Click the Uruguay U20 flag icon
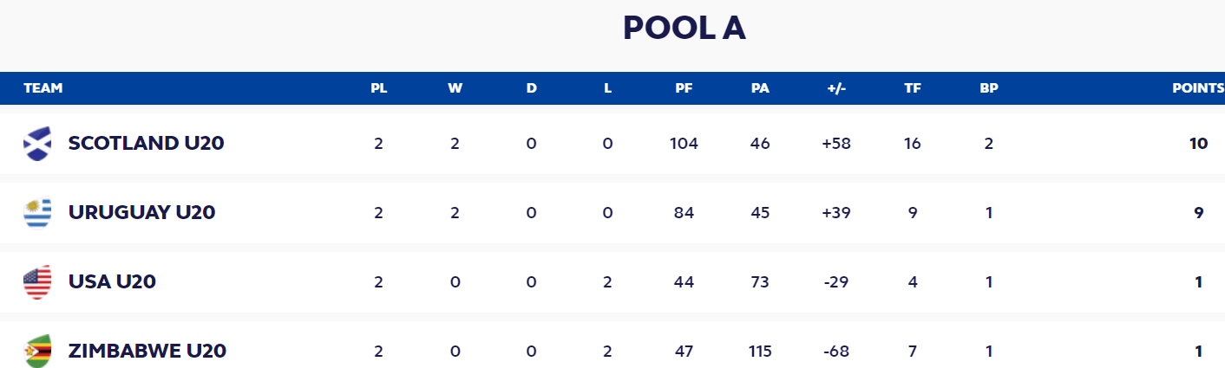Viewport: 1225px width, 368px height. click(x=37, y=213)
